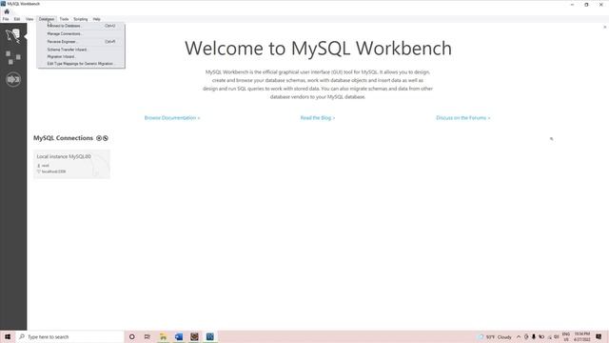Open the Scripting menu
The height and width of the screenshot is (343, 609).
coord(81,19)
